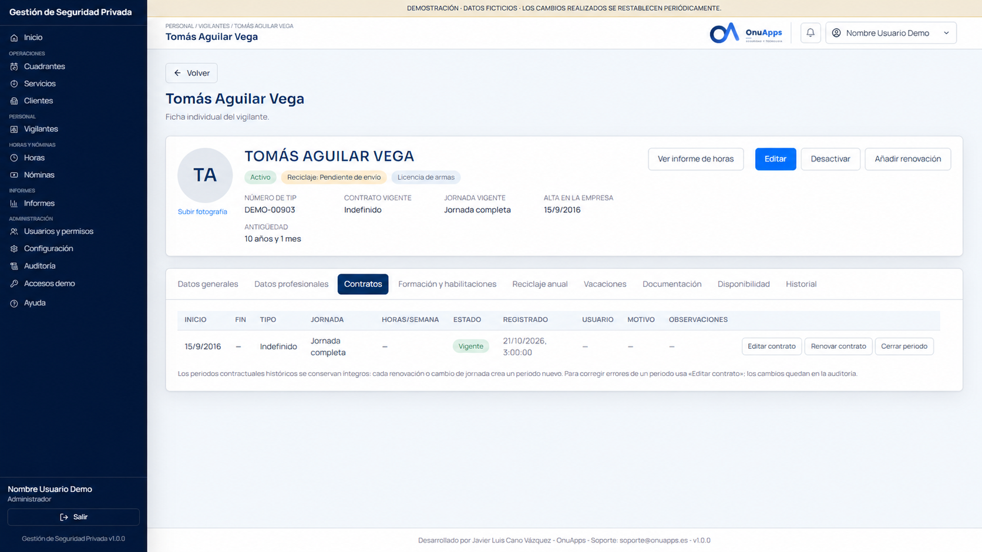Screen dimensions: 982x552
Task: Open the Datos generales tab
Action: point(208,284)
